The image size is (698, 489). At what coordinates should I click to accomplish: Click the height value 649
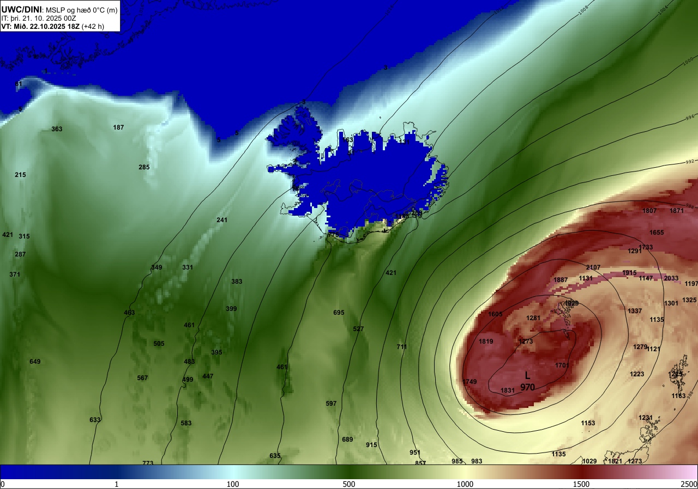(35, 362)
